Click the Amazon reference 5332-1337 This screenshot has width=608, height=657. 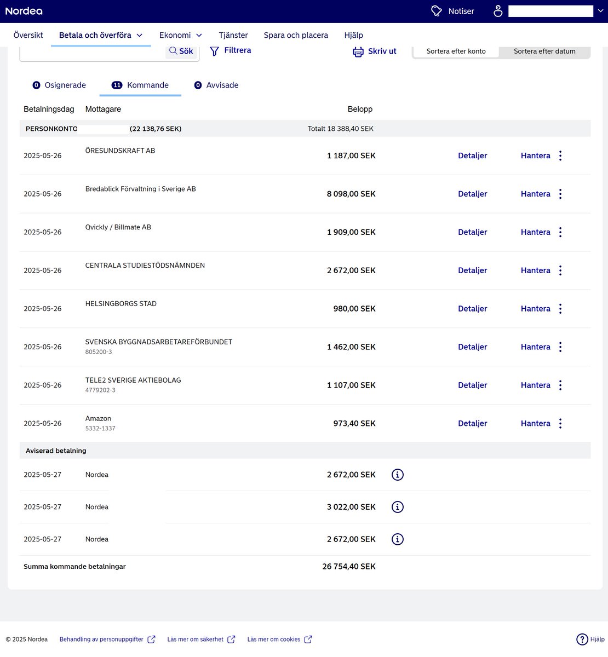click(100, 429)
